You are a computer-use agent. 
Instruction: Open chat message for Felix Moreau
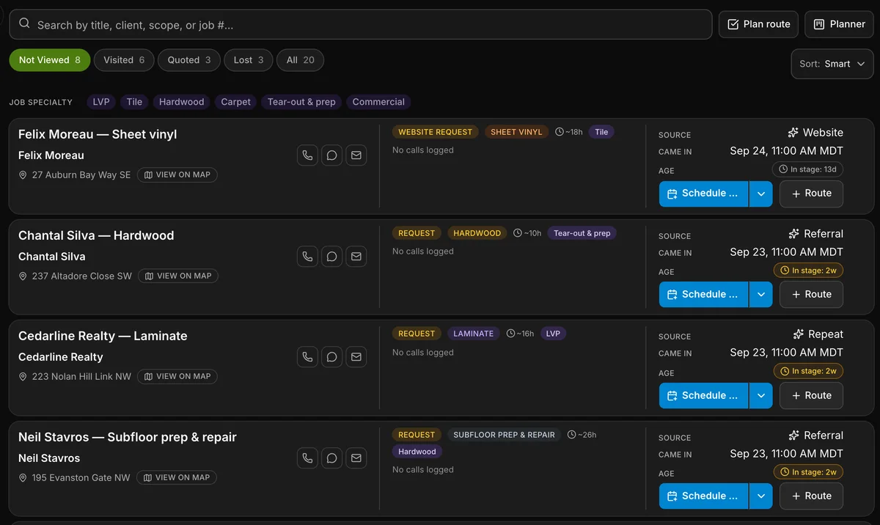pyautogui.click(x=332, y=155)
